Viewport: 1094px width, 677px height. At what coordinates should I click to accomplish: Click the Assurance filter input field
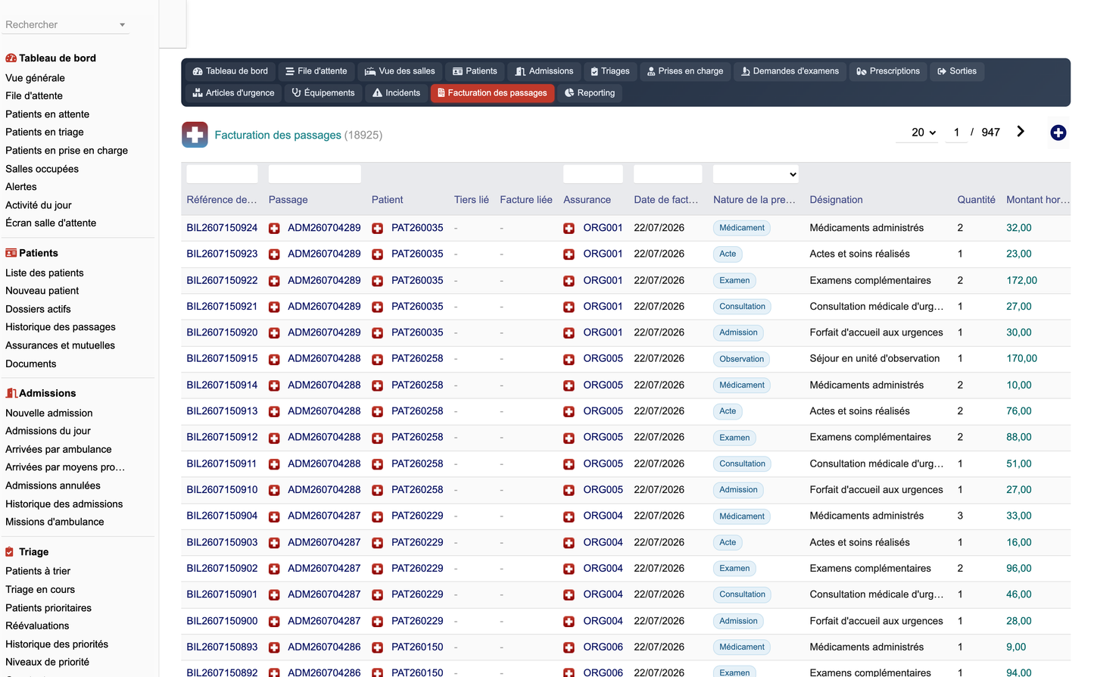click(593, 174)
